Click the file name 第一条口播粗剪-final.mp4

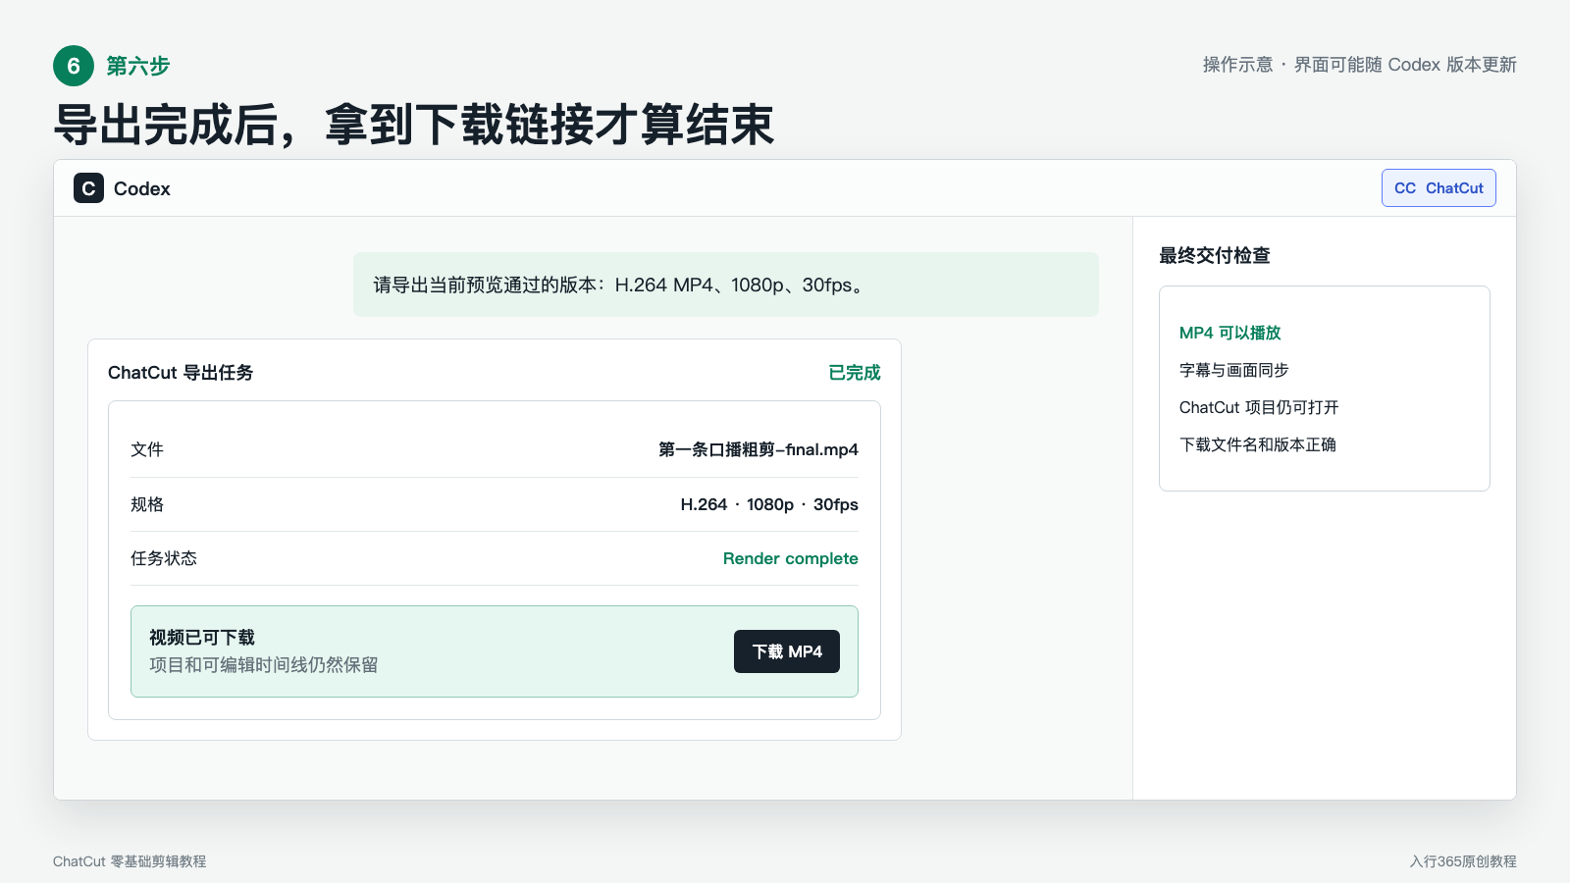pos(759,449)
